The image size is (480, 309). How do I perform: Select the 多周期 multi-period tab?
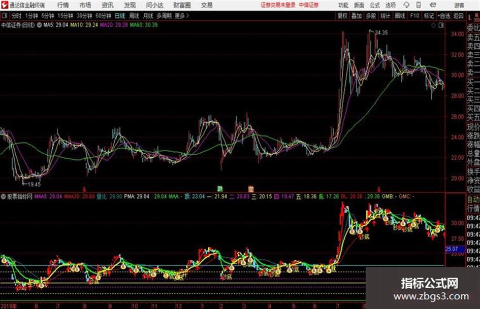[164, 16]
